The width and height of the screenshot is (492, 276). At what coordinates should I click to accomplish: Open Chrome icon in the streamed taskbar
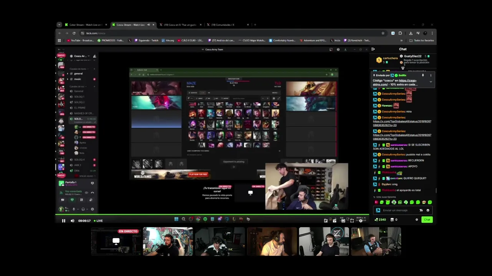(198, 219)
